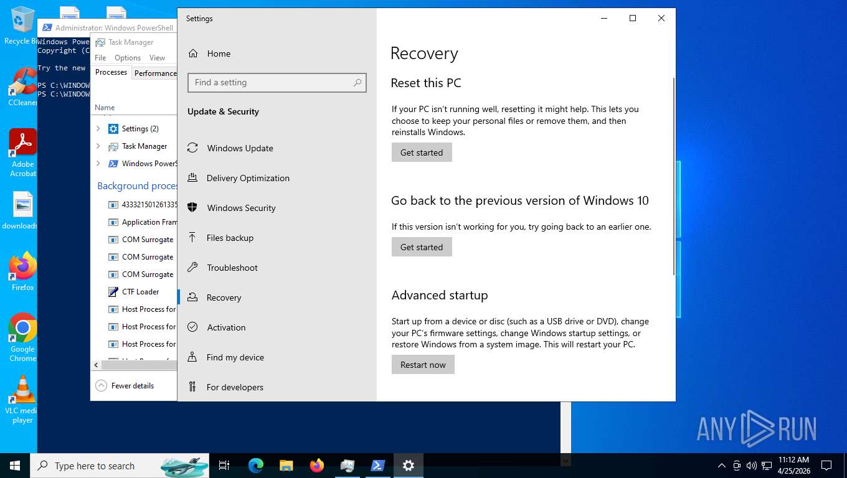Click the Administrator: Windows PowerShell title bar
The width and height of the screenshot is (847, 478).
coord(107,27)
